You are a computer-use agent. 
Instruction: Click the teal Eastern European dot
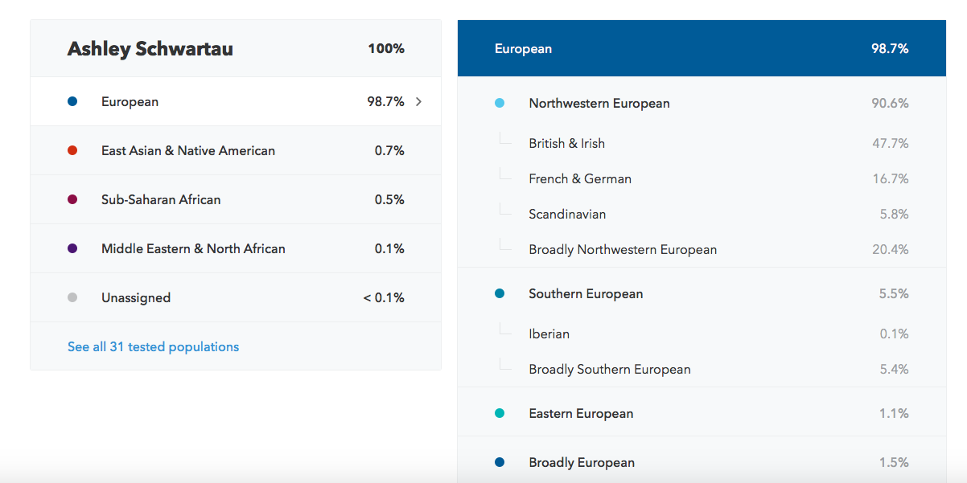[500, 414]
